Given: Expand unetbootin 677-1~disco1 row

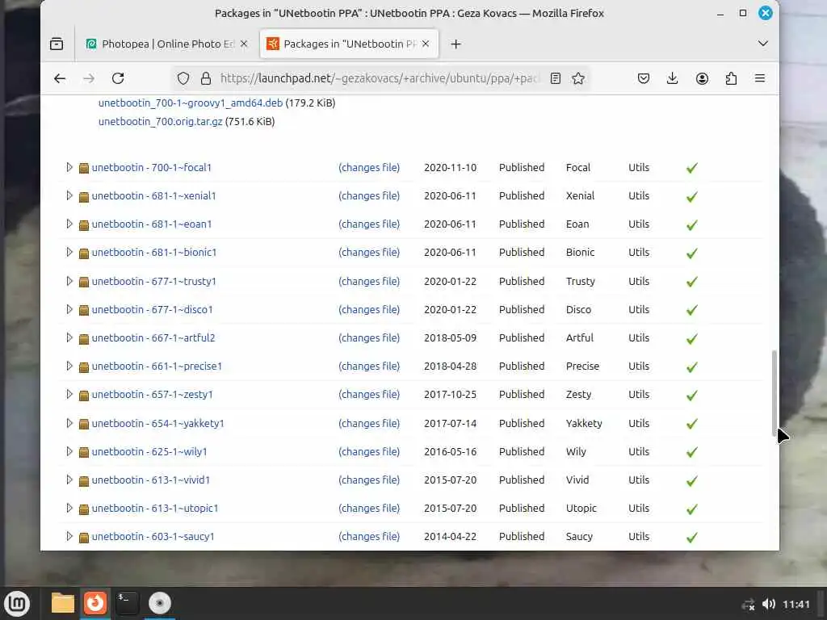Looking at the screenshot, I should (x=69, y=309).
